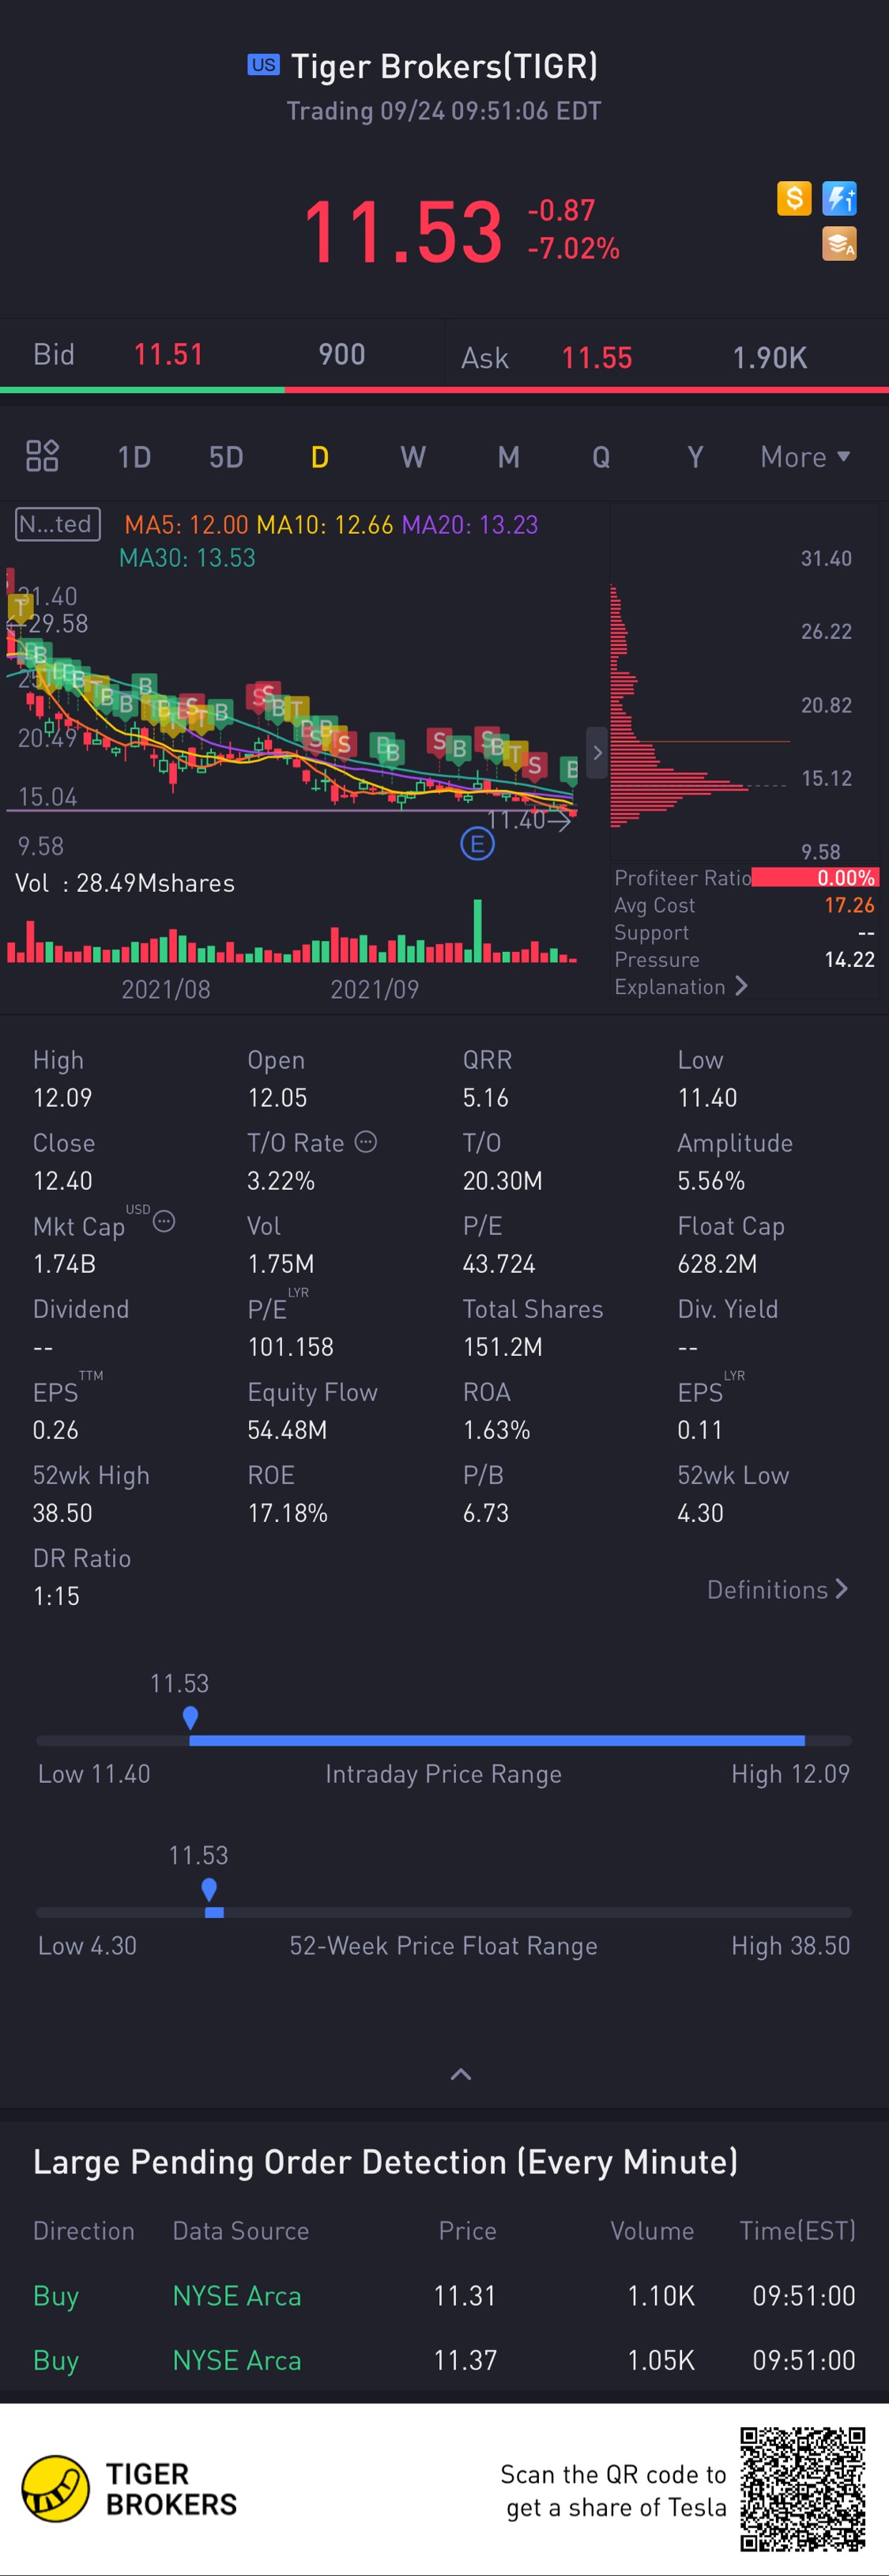Open the tan stacked layers icon

point(839,243)
